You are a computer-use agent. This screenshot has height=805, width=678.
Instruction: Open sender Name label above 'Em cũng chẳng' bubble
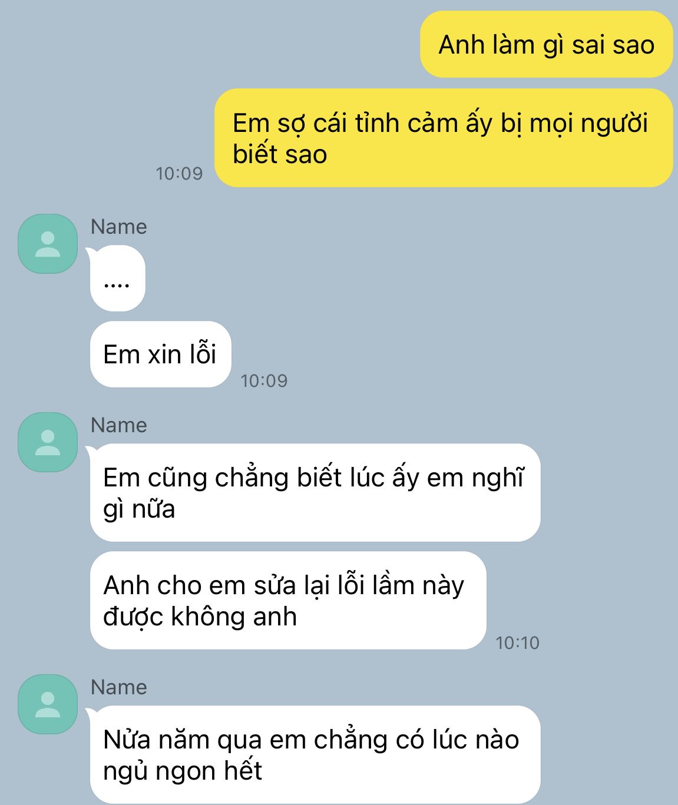pos(118,425)
